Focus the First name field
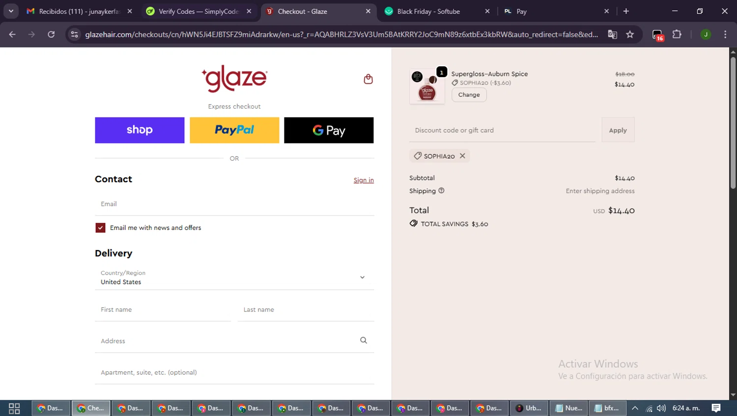The image size is (737, 416). click(x=163, y=309)
